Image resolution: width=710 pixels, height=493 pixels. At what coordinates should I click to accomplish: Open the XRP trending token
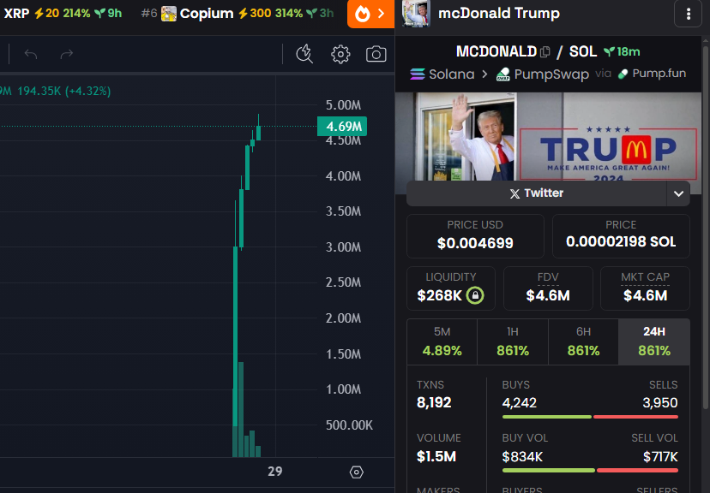point(63,14)
